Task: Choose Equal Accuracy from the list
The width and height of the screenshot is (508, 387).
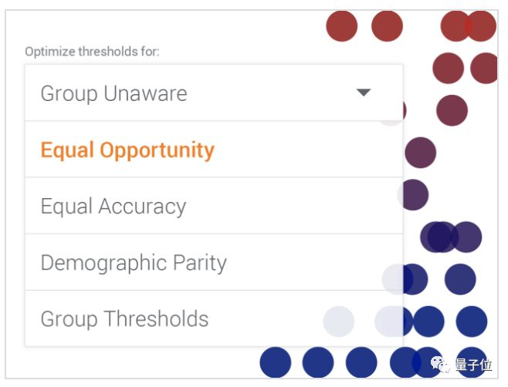Action: pyautogui.click(x=113, y=206)
